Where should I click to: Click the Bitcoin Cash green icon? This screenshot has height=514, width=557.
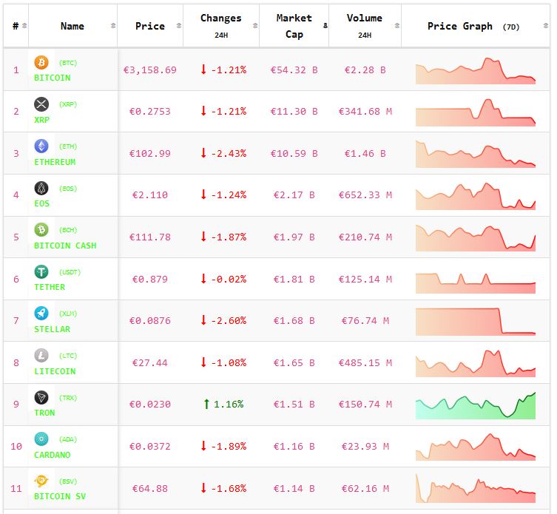click(41, 230)
